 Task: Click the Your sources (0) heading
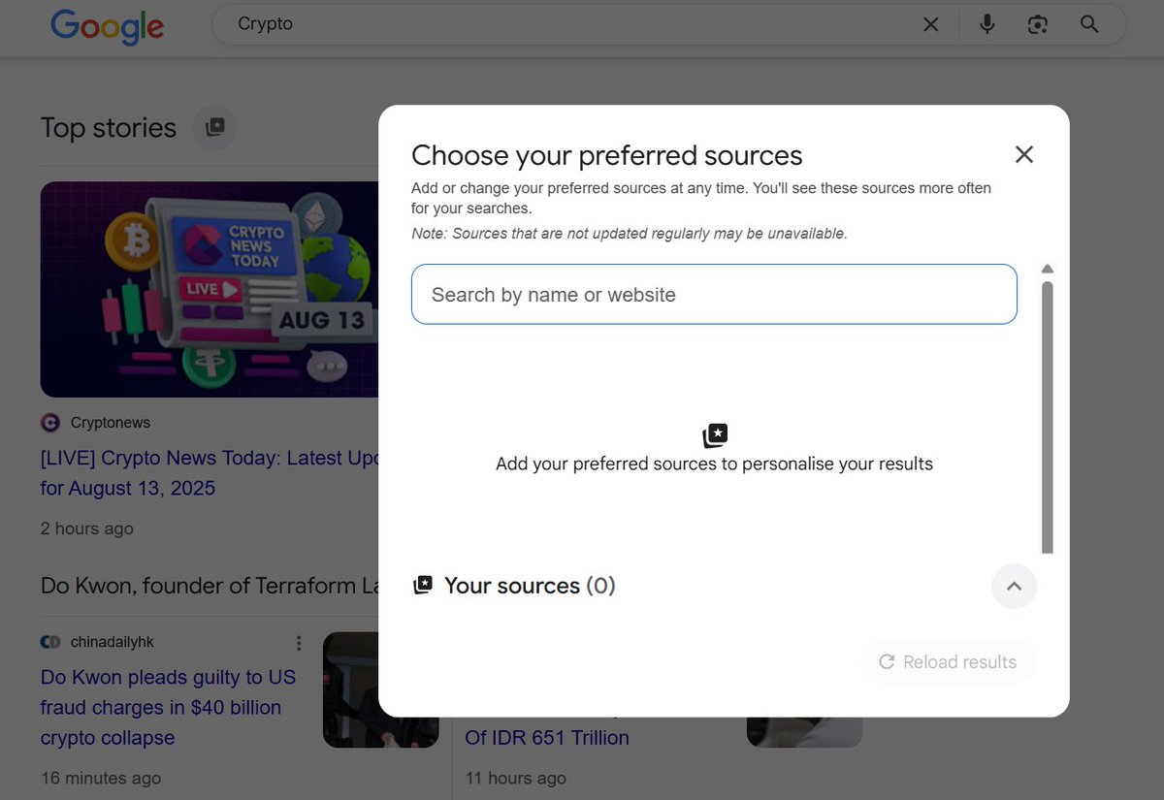click(x=530, y=586)
